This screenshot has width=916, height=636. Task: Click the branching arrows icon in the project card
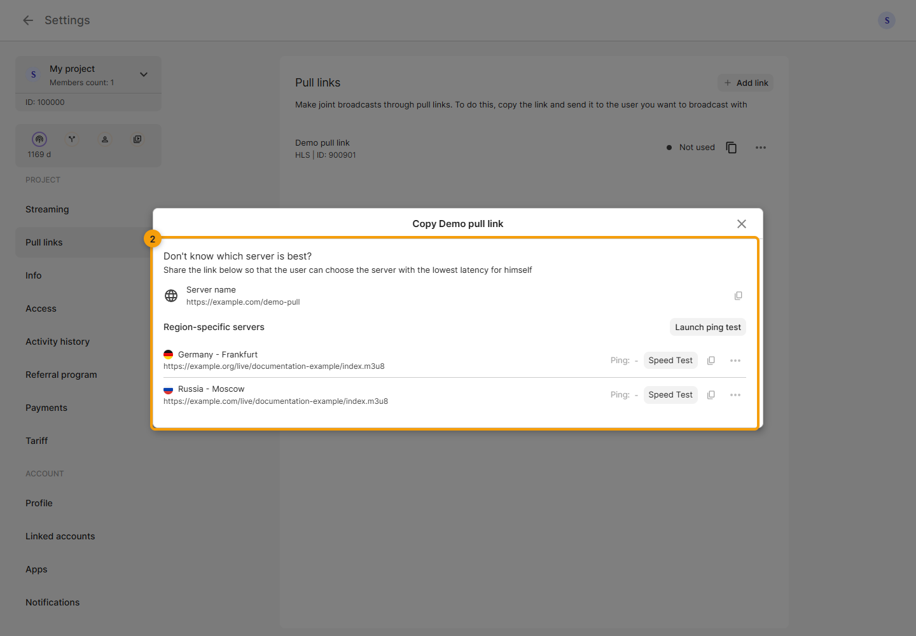[x=72, y=139]
